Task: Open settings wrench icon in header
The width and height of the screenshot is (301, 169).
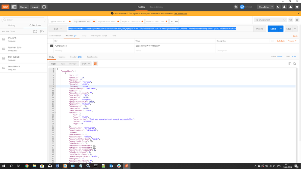Action: 291,7
